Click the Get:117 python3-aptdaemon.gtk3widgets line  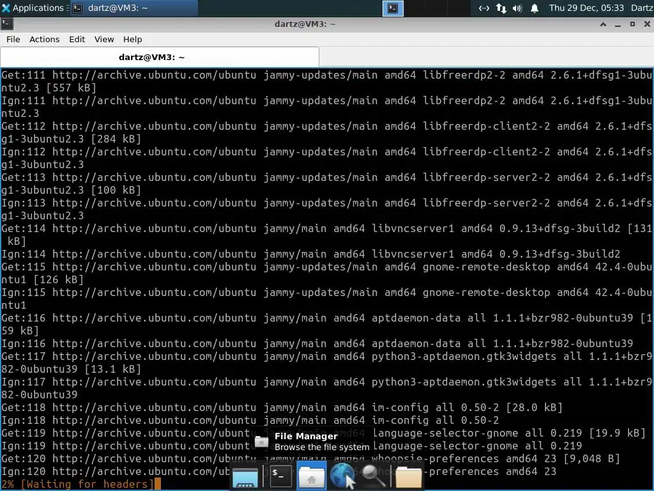coord(326,362)
